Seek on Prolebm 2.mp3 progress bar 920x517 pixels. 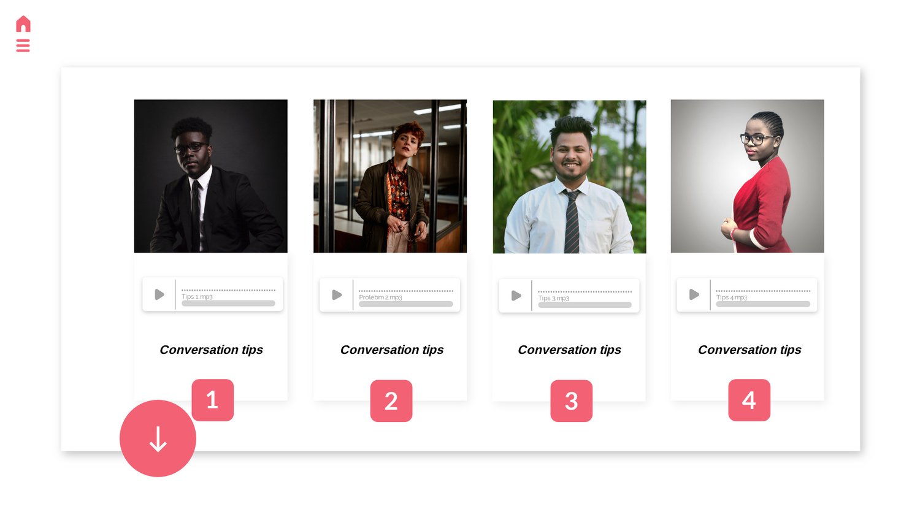coord(406,304)
